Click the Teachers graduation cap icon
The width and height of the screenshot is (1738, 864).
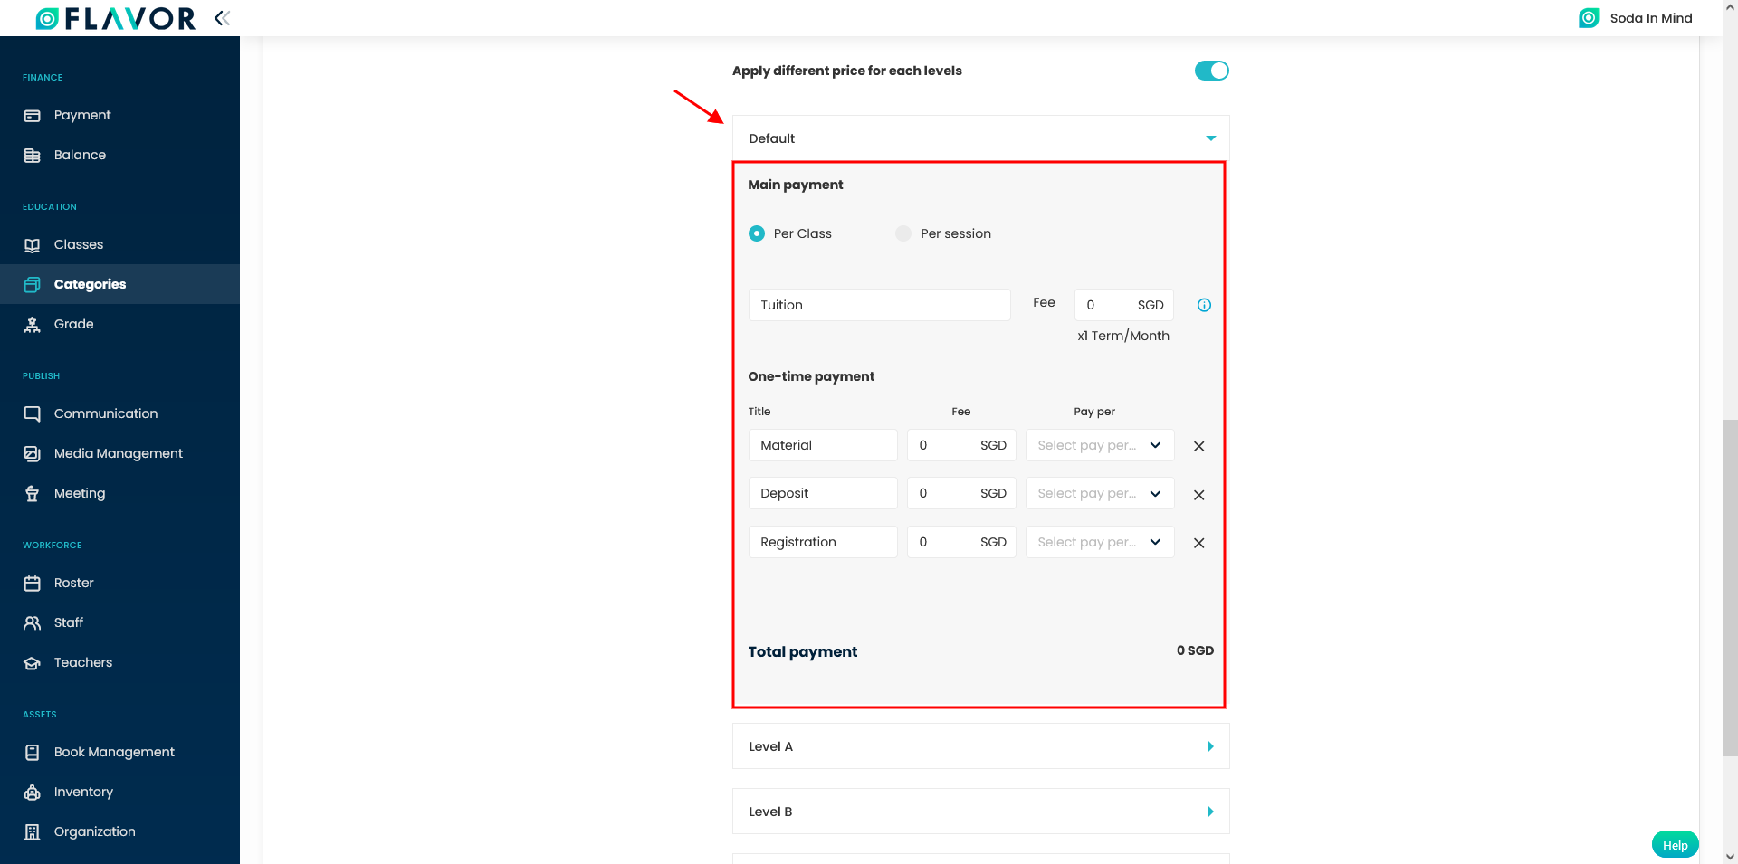[33, 663]
